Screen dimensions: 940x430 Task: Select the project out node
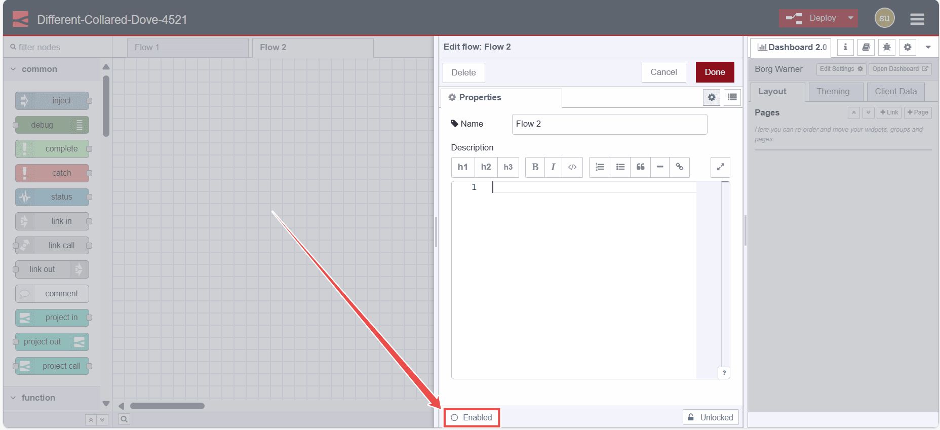52,342
